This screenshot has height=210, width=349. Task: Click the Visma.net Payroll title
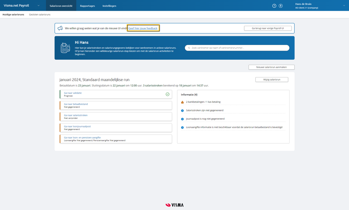16,6
